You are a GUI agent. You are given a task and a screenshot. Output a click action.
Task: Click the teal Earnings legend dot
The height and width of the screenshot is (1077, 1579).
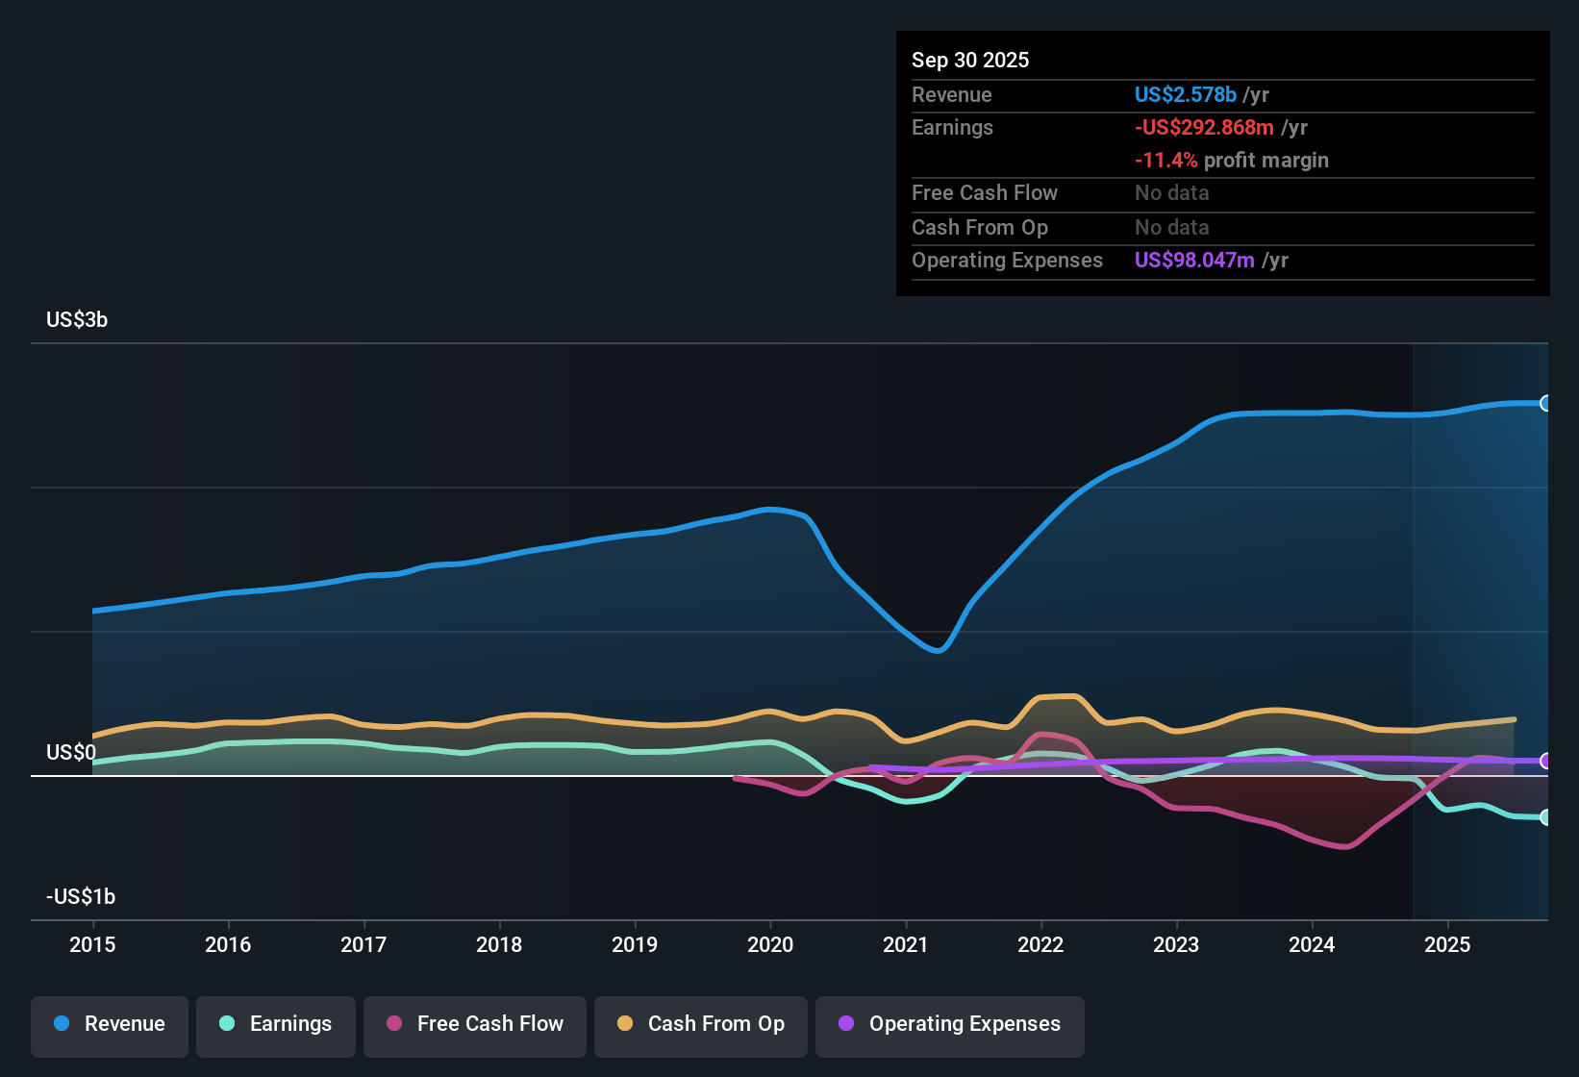(x=227, y=1024)
